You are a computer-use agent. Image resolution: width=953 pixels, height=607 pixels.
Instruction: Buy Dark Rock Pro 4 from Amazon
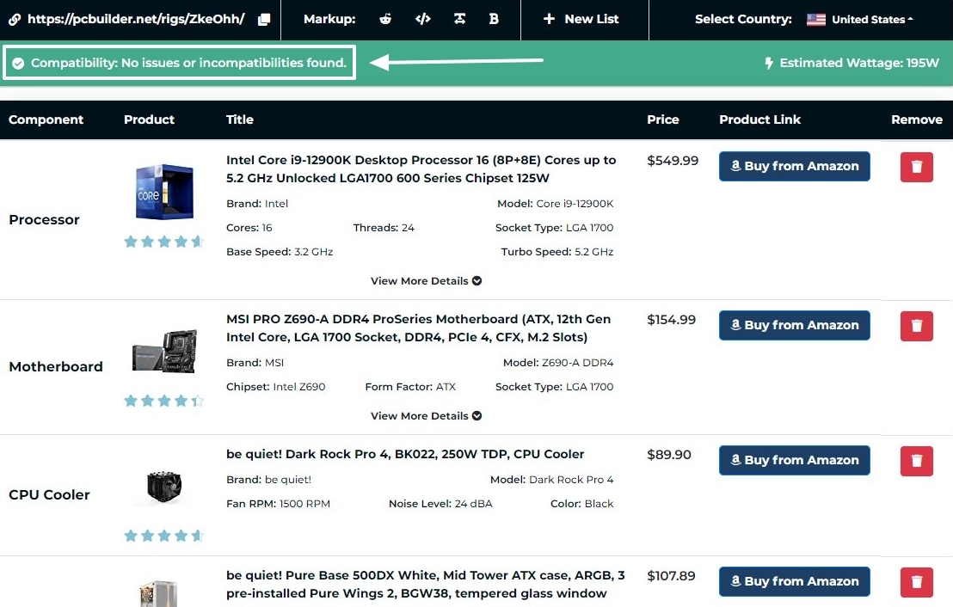click(794, 461)
